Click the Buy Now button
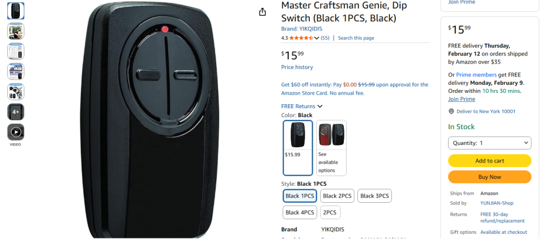 click(x=489, y=177)
